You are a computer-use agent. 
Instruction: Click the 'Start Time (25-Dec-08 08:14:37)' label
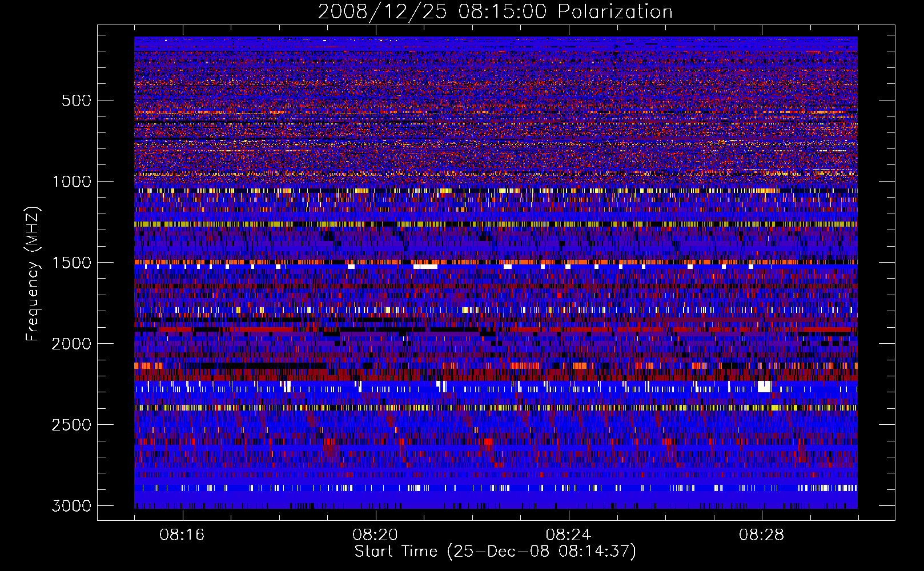coord(495,552)
